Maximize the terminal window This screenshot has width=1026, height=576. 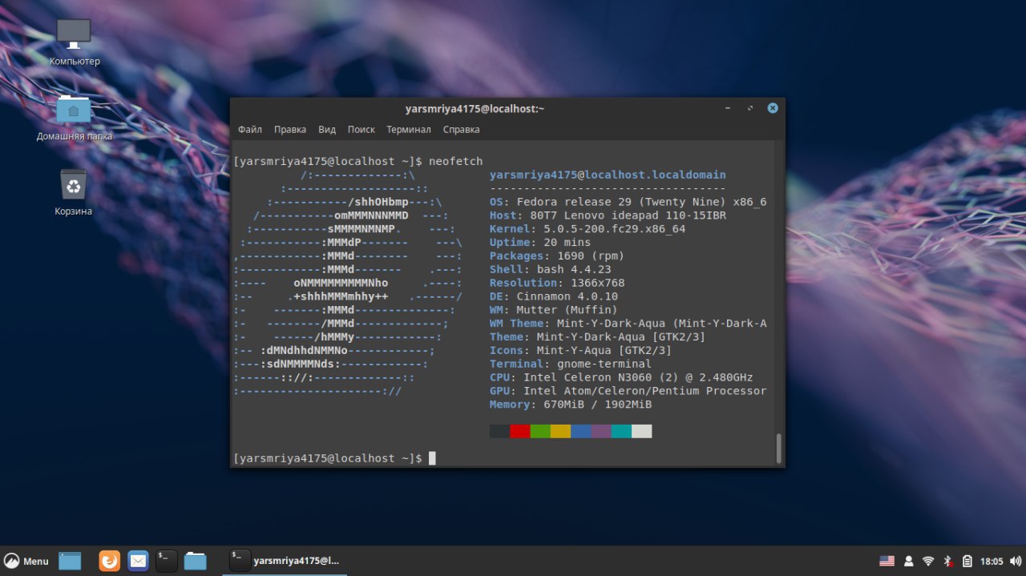(750, 108)
